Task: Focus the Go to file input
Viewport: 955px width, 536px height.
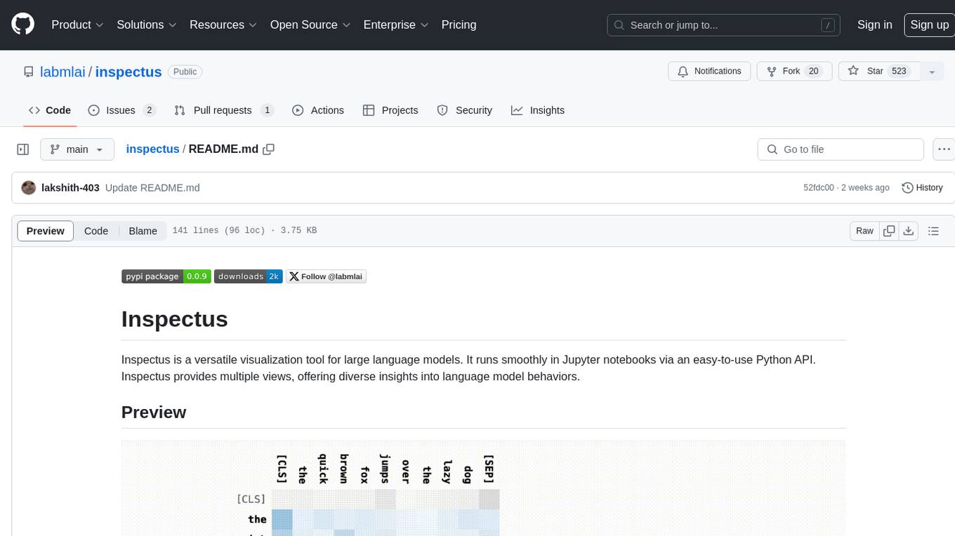Action: [841, 149]
